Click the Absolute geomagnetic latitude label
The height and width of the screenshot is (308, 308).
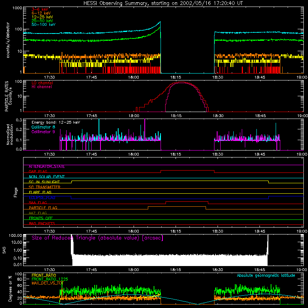pos(266,276)
